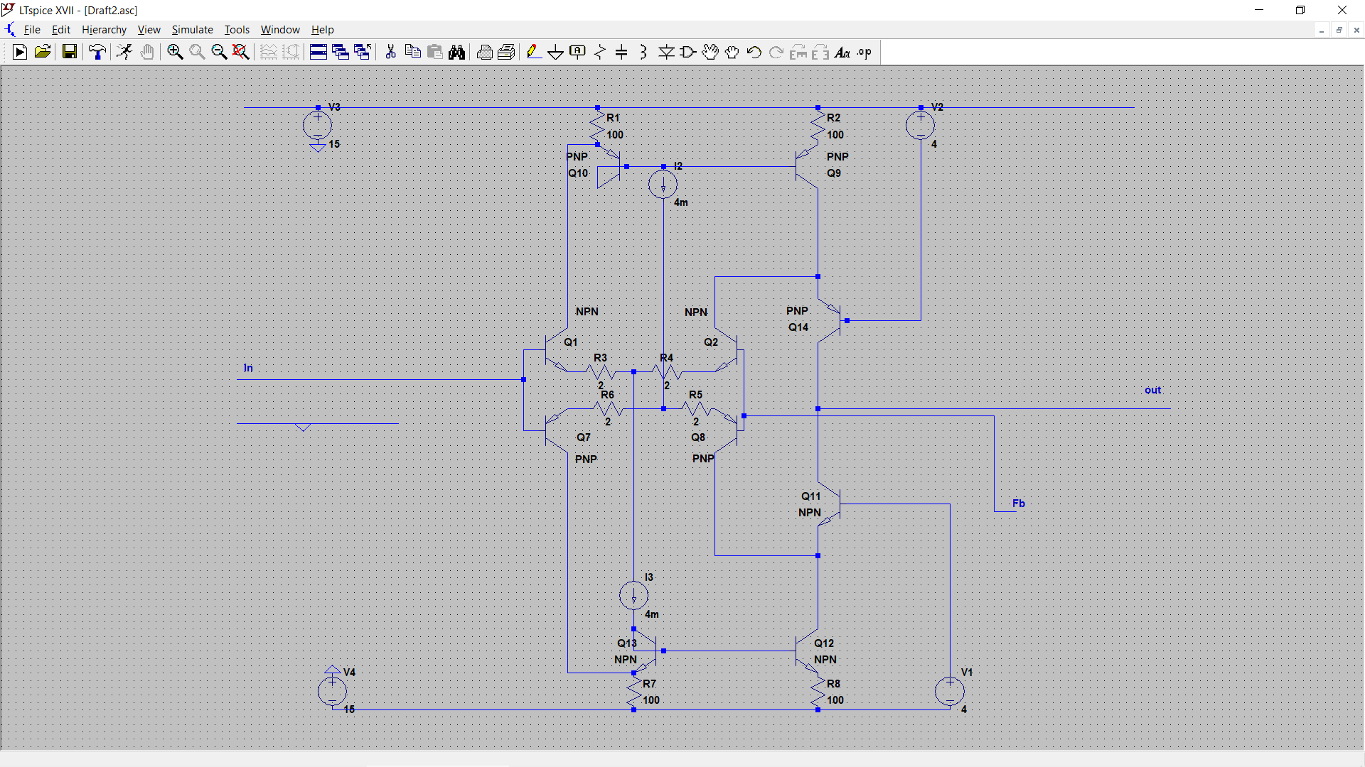Click the Print icon
This screenshot has height=767, width=1365.
click(x=484, y=52)
